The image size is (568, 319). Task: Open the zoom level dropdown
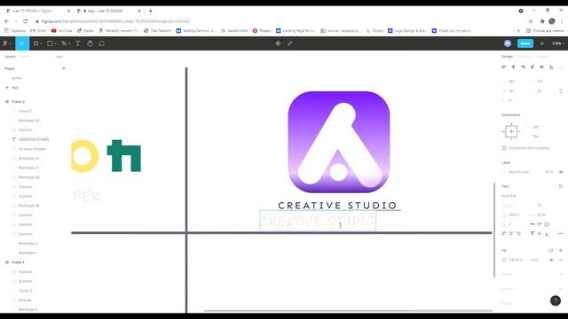pos(558,43)
